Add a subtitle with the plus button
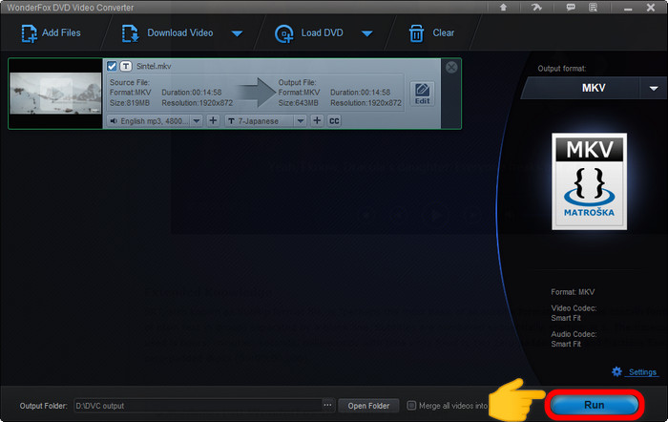This screenshot has height=422, width=668. (x=317, y=120)
